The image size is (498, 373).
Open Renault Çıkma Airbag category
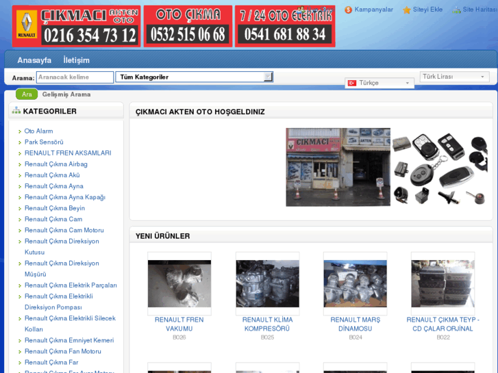click(56, 164)
